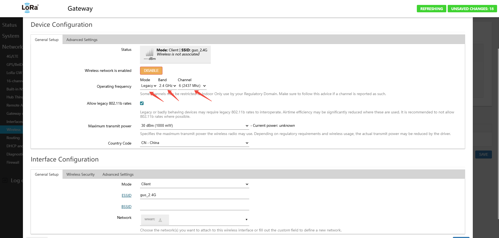Open the operating frequency Mode dropdown
The height and width of the screenshot is (238, 499).
point(148,86)
